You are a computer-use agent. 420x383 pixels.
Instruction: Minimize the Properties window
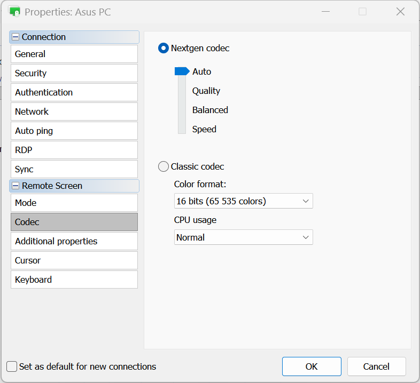[x=326, y=12]
